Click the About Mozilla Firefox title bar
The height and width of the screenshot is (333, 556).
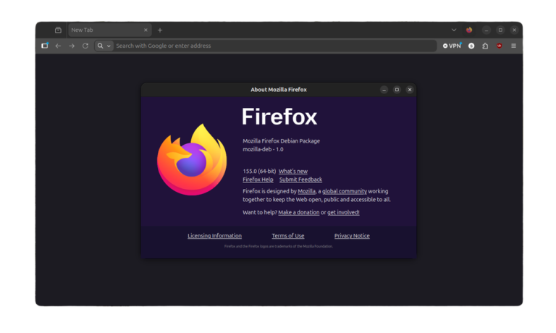click(x=279, y=90)
